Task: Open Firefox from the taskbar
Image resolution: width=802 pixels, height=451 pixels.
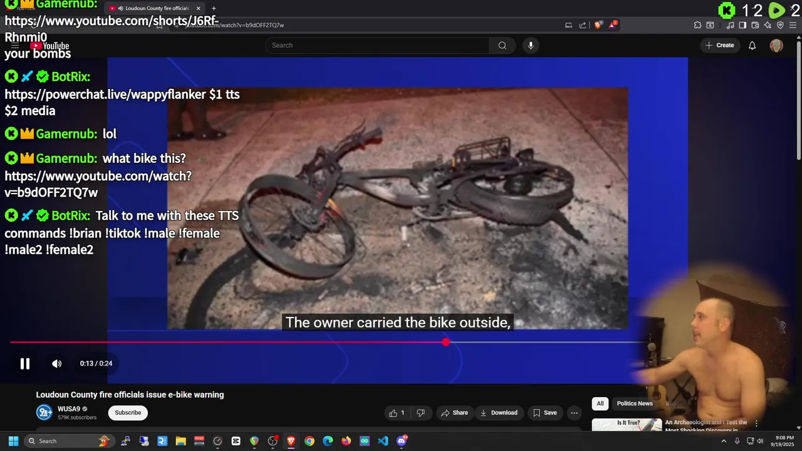Action: pos(346,441)
